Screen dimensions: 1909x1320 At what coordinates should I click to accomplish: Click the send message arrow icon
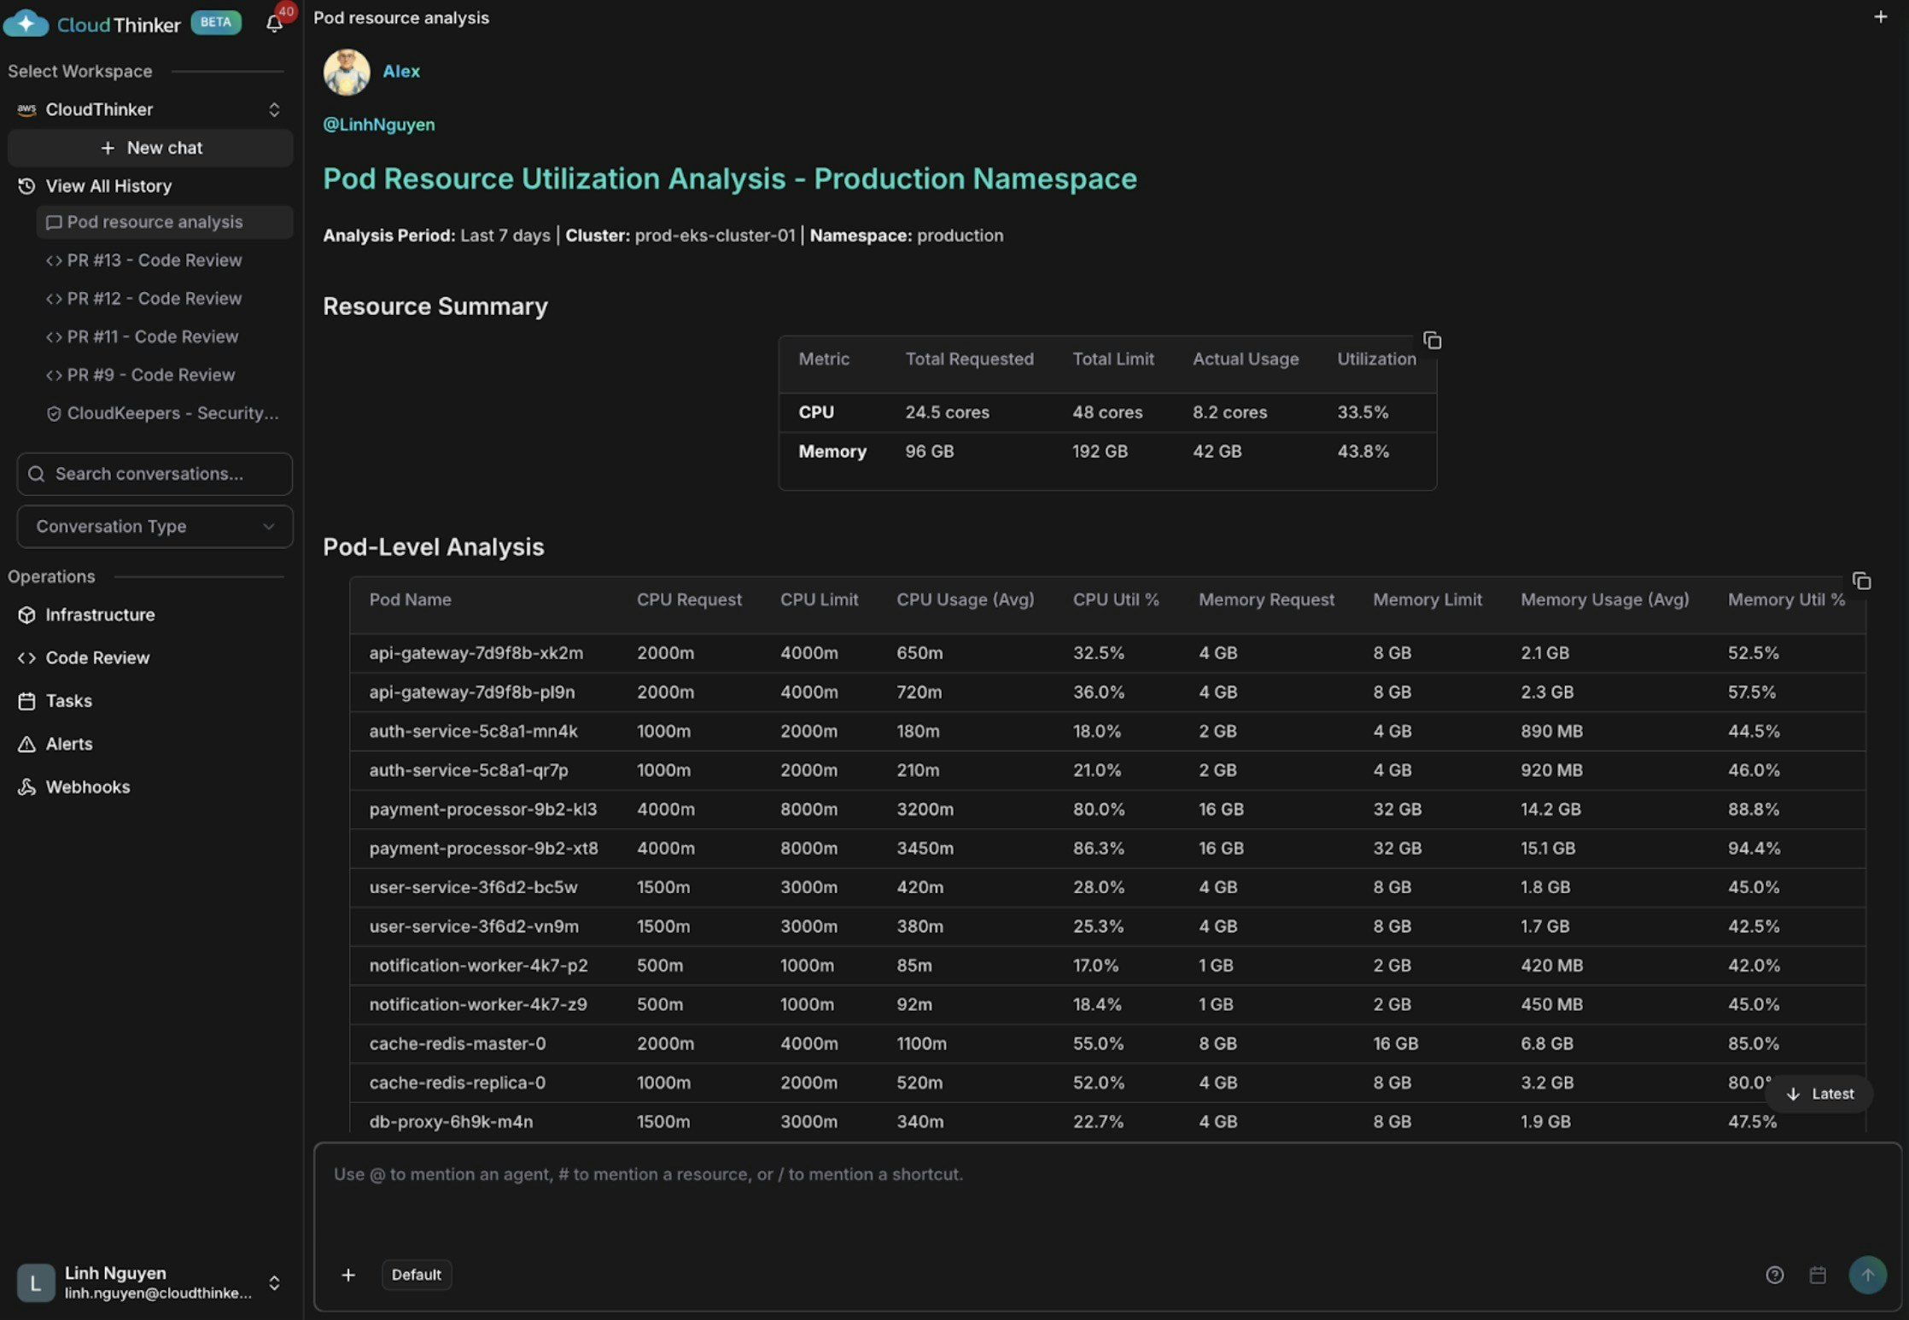pos(1868,1274)
